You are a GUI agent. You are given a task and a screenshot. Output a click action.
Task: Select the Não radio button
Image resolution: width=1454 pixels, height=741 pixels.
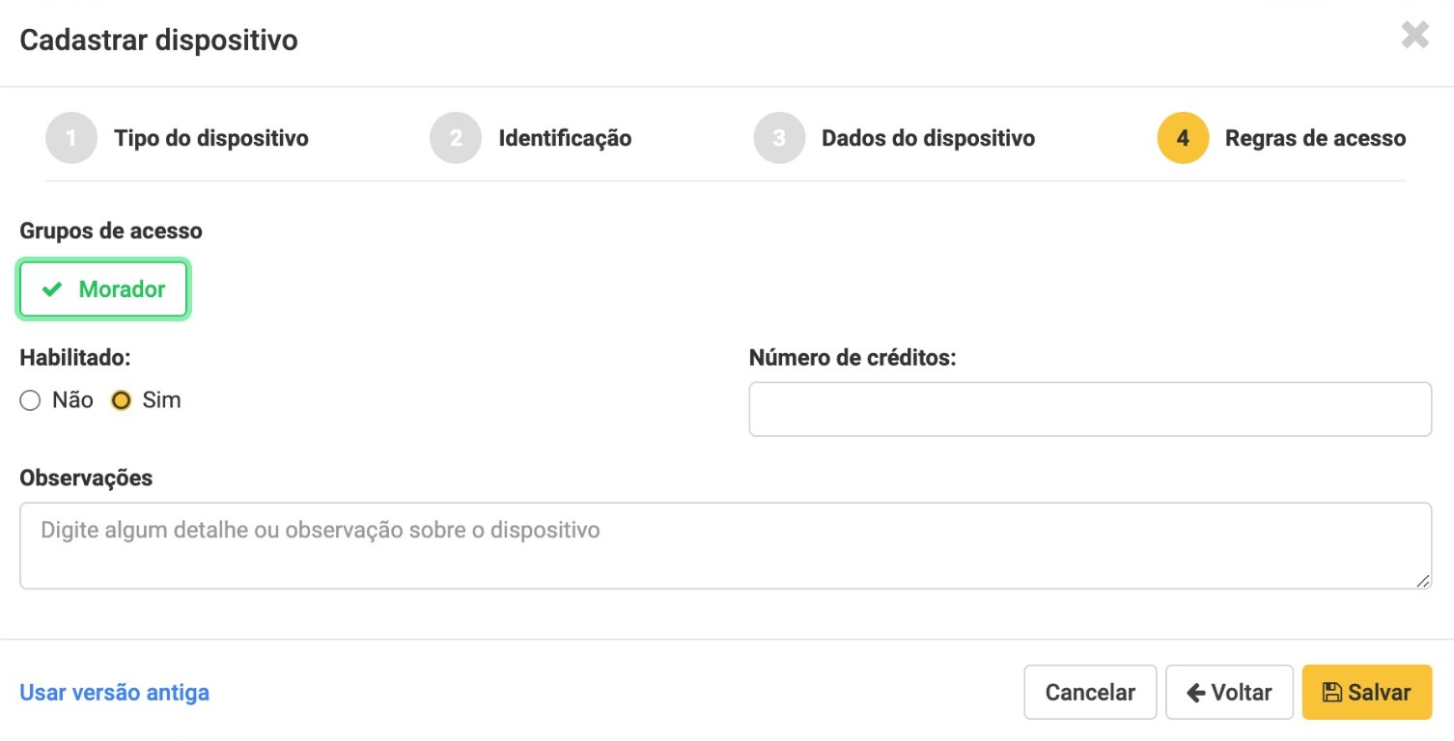pos(30,400)
